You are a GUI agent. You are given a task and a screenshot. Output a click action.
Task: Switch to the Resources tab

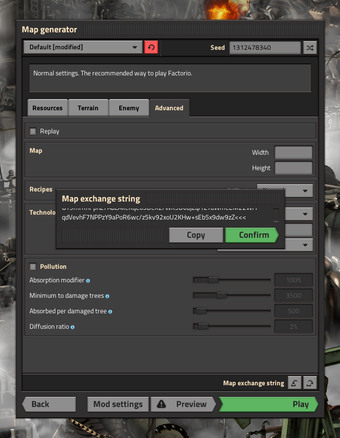point(47,108)
